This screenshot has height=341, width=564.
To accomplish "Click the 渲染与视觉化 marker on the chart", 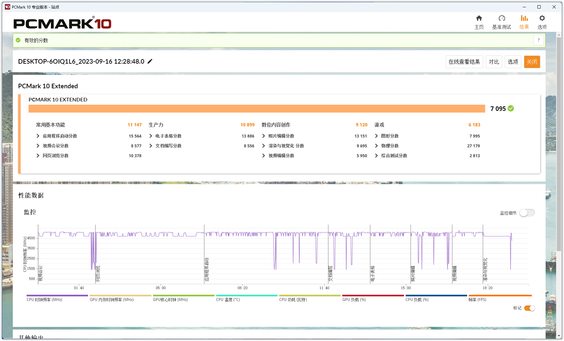I will point(485,270).
